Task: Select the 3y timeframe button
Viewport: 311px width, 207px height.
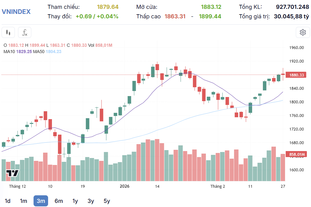Action: click(x=91, y=201)
